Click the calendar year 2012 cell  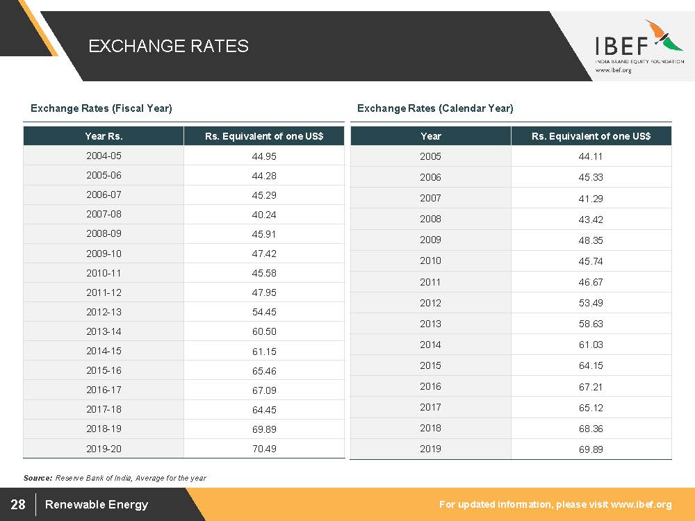click(430, 303)
